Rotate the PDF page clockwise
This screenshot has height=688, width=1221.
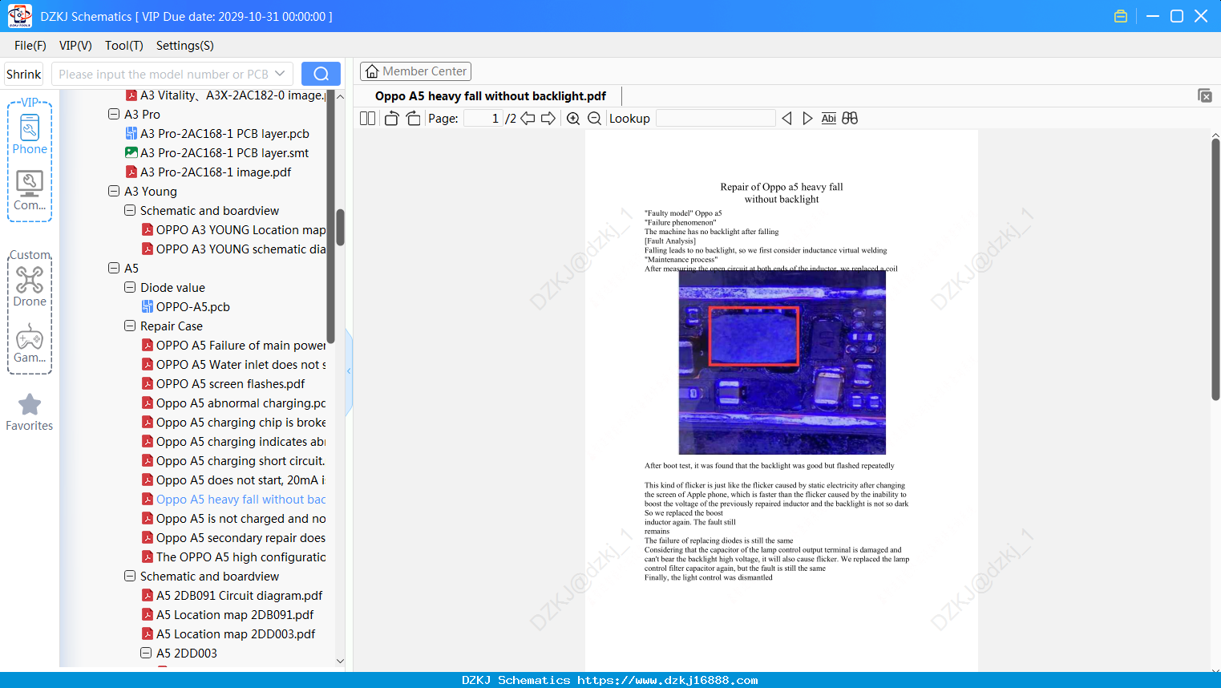tap(413, 119)
